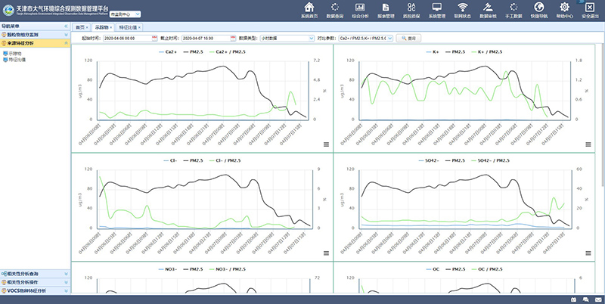Click the 数据审核 gavel icon
This screenshot has height=304, width=605.
[x=488, y=9]
